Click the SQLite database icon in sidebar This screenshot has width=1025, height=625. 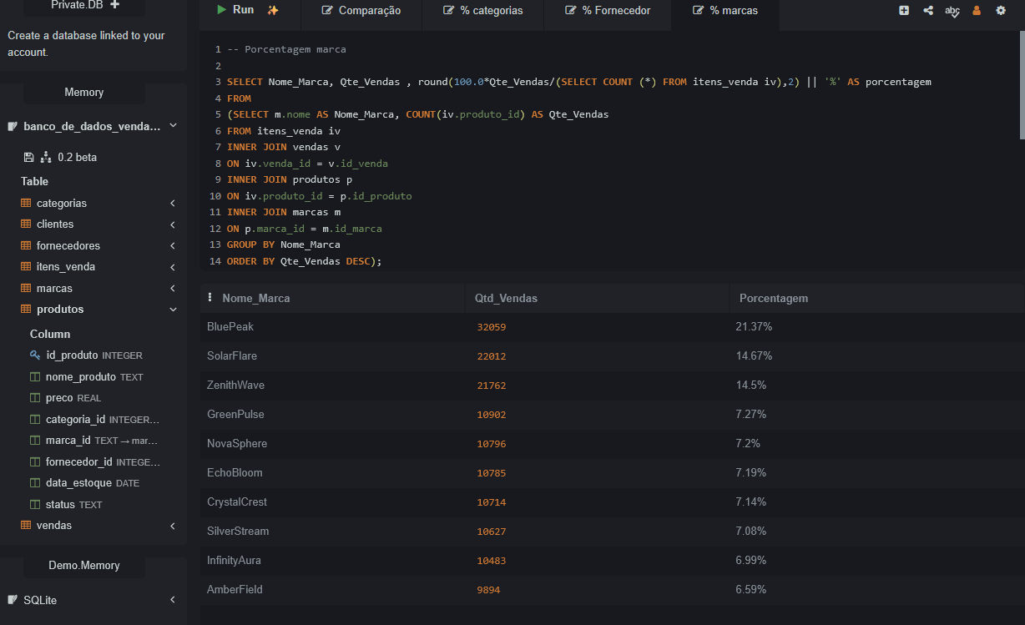(13, 600)
